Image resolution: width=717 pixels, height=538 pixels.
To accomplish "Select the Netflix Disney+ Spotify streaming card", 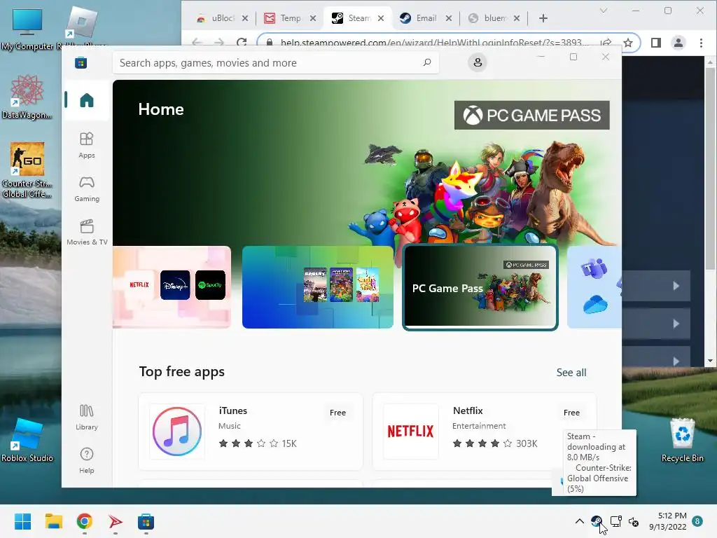I will (172, 287).
